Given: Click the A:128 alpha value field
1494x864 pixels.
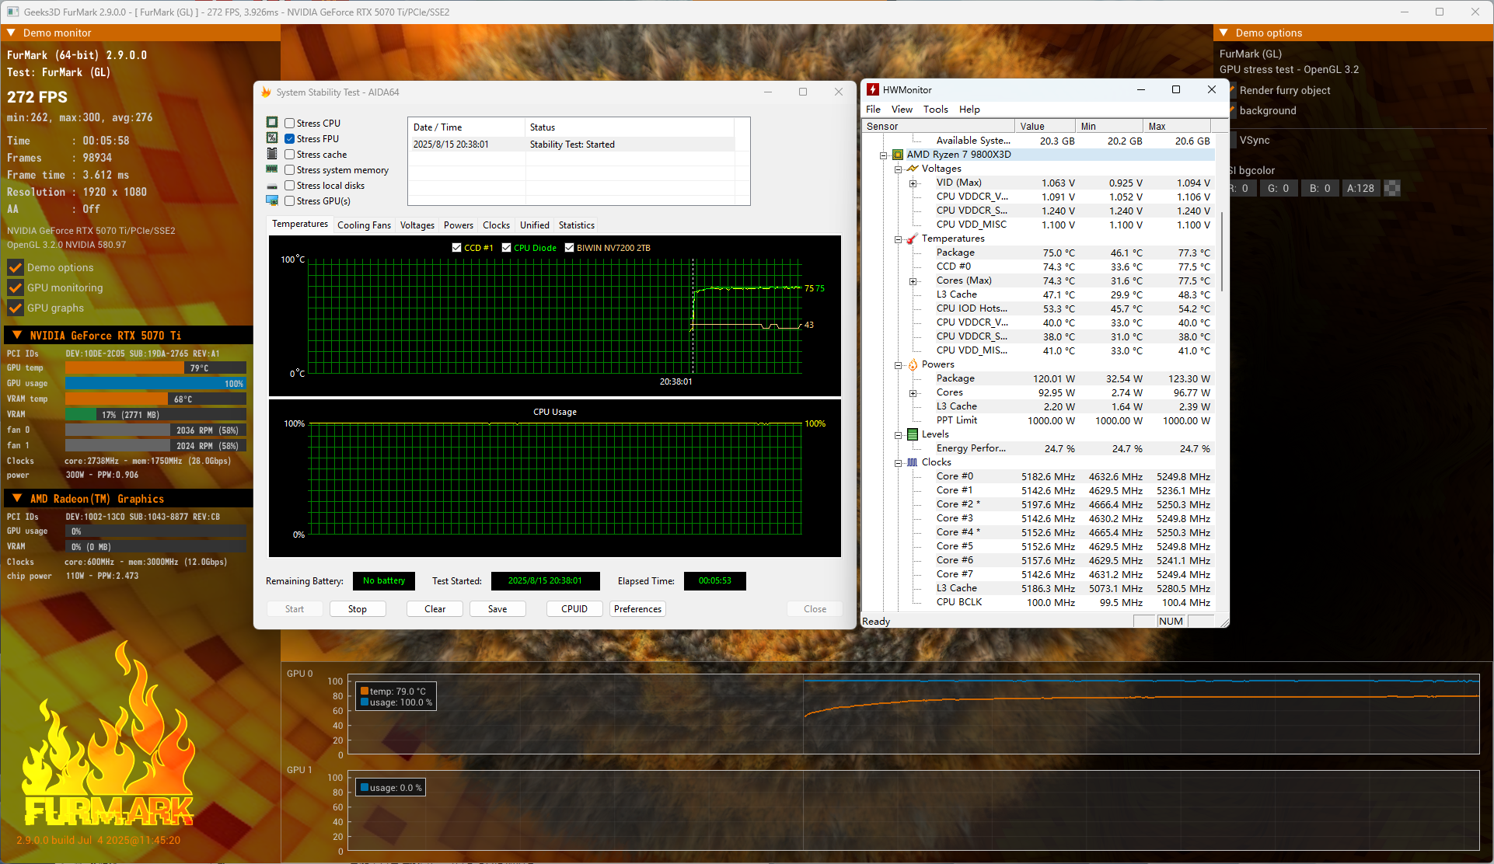Looking at the screenshot, I should tap(1360, 188).
